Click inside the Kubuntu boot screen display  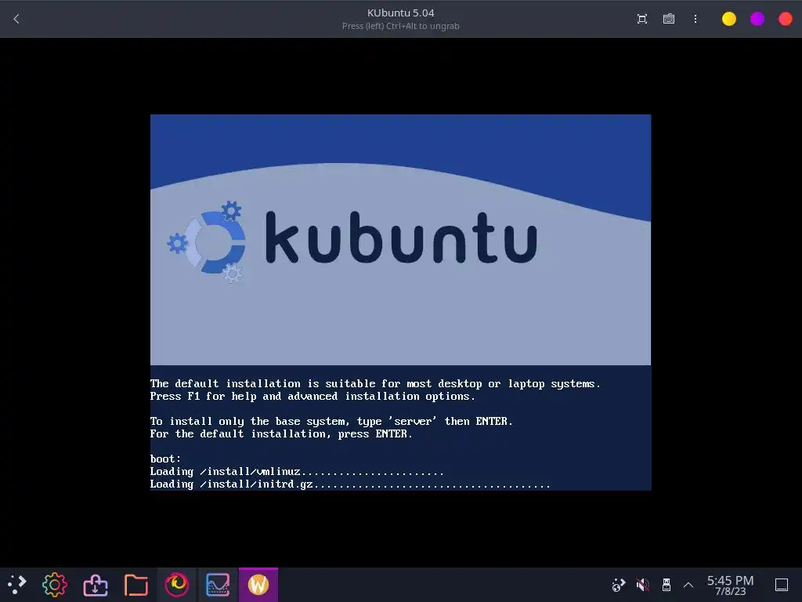click(400, 303)
